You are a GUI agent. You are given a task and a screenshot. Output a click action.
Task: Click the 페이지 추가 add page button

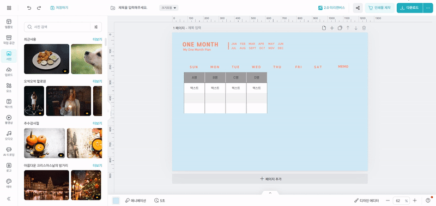[x=270, y=179]
